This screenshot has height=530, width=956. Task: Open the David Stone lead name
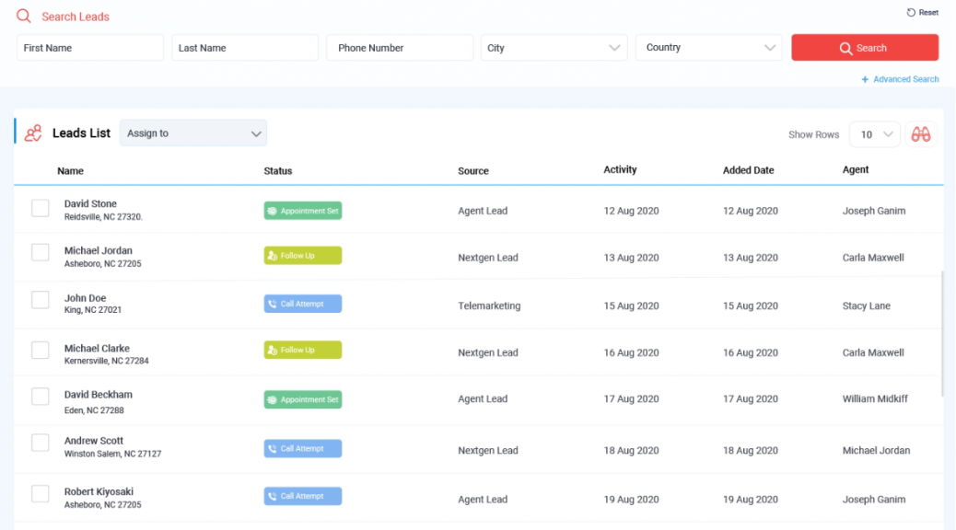point(90,203)
